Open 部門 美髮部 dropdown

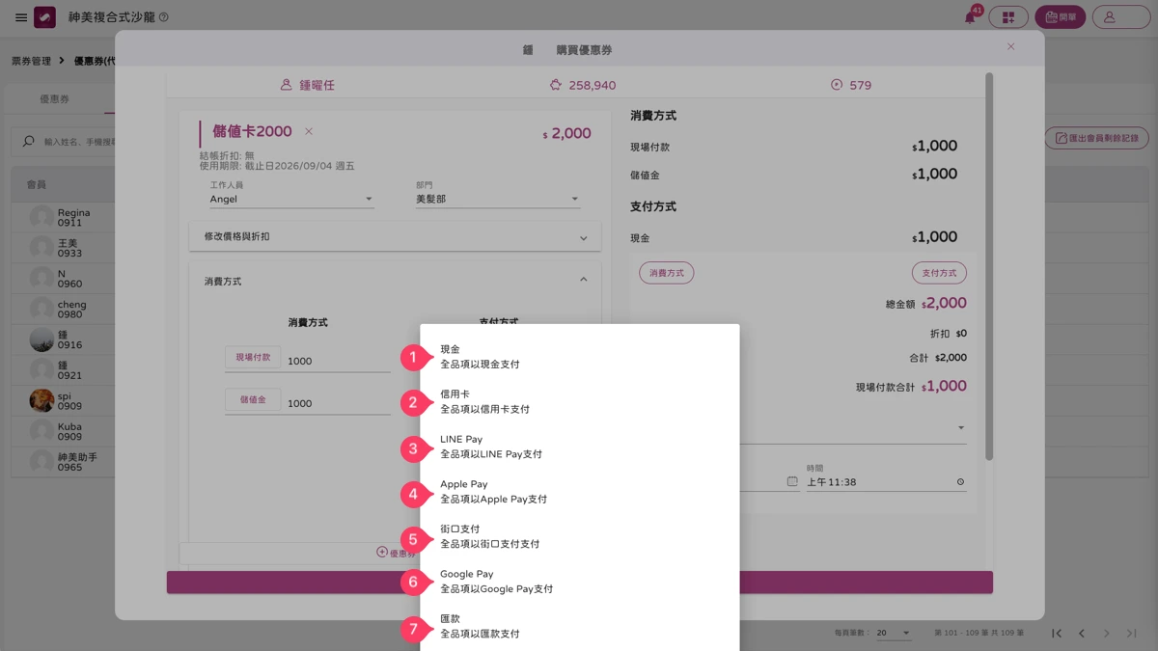click(x=498, y=199)
